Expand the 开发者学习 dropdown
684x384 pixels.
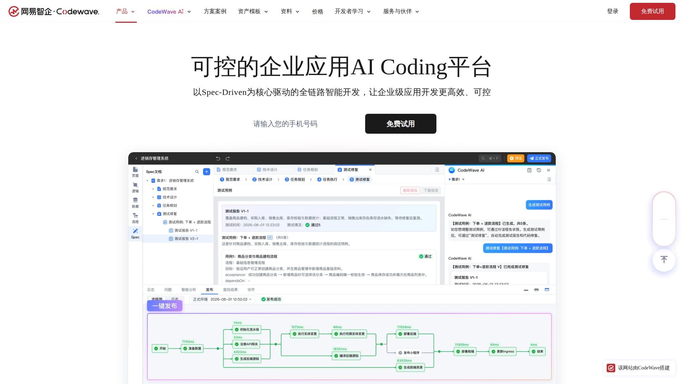tap(353, 11)
